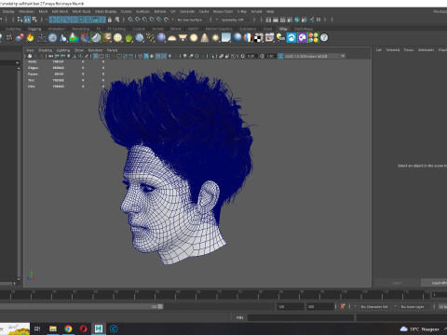447x335 pixels.
Task: Open the Arnold menu
Action: pyautogui.click(x=256, y=11)
